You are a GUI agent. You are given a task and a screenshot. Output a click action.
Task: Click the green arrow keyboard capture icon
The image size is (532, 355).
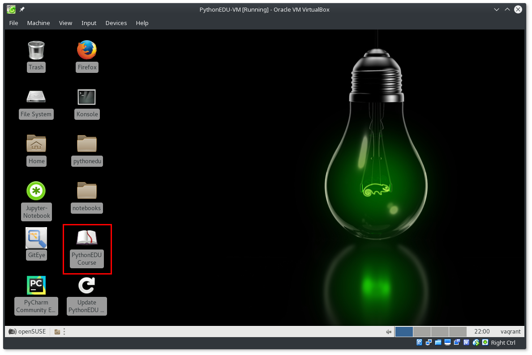point(485,342)
